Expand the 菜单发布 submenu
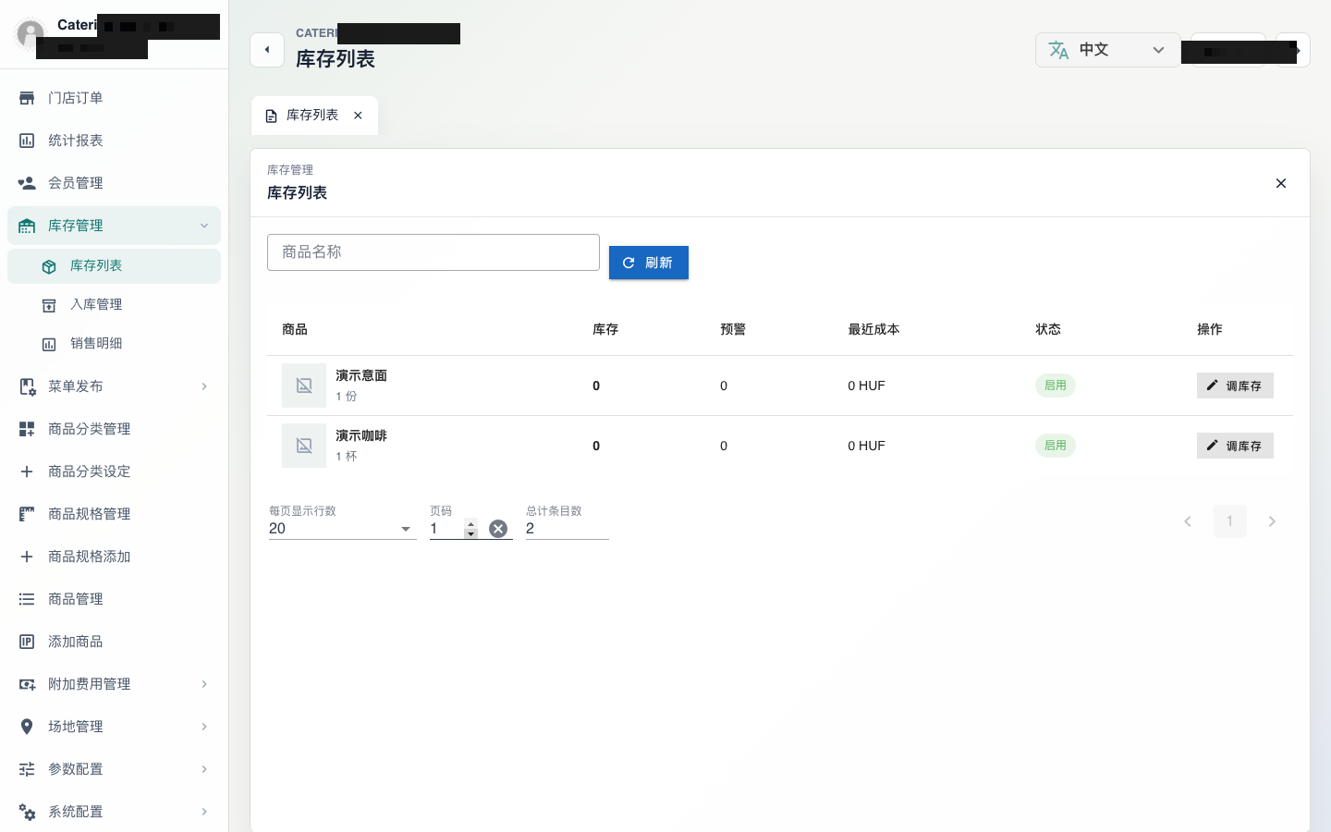The width and height of the screenshot is (1331, 832). pyautogui.click(x=204, y=386)
